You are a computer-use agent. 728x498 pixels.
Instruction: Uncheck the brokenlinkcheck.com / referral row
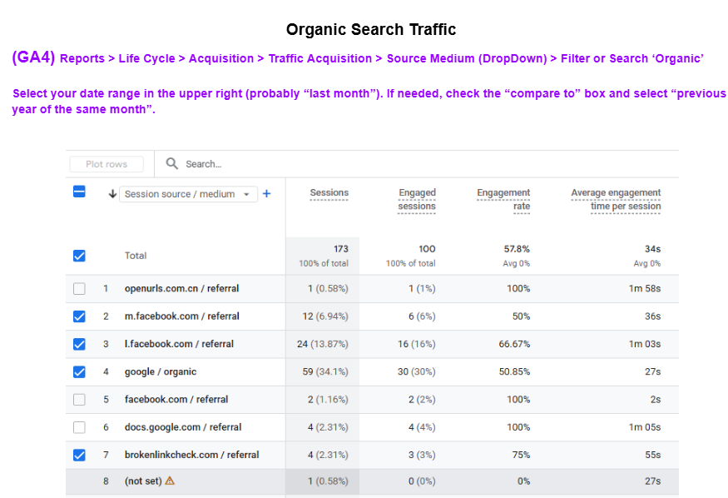[79, 455]
